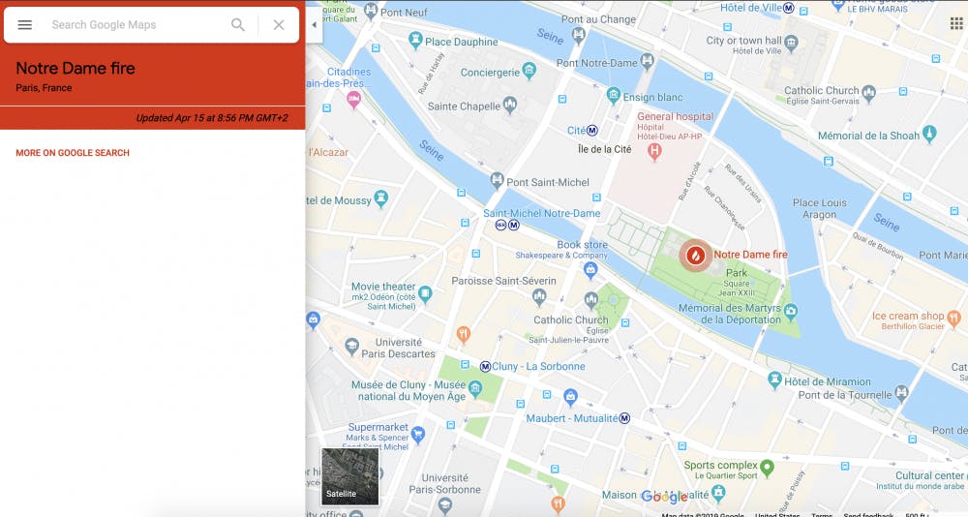Image resolution: width=968 pixels, height=517 pixels.
Task: Select Mémorial des Martyrs de la Déportation pin
Action: pos(791,310)
